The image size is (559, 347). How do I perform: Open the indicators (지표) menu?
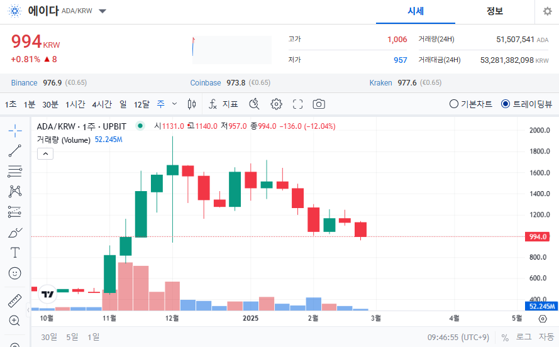(223, 104)
